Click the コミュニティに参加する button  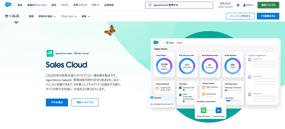(240, 16)
